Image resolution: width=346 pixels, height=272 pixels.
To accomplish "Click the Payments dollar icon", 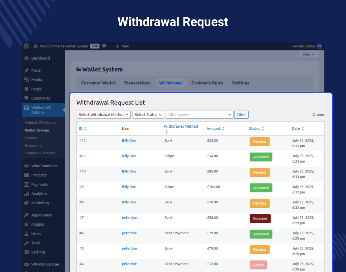I will [27, 184].
